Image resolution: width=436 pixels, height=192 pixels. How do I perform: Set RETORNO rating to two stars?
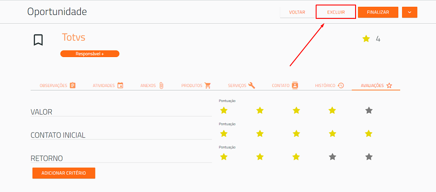click(260, 157)
